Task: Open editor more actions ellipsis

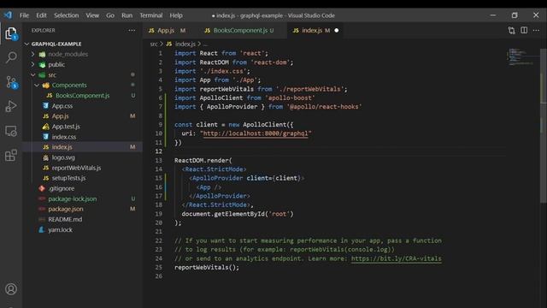Action: pos(536,31)
